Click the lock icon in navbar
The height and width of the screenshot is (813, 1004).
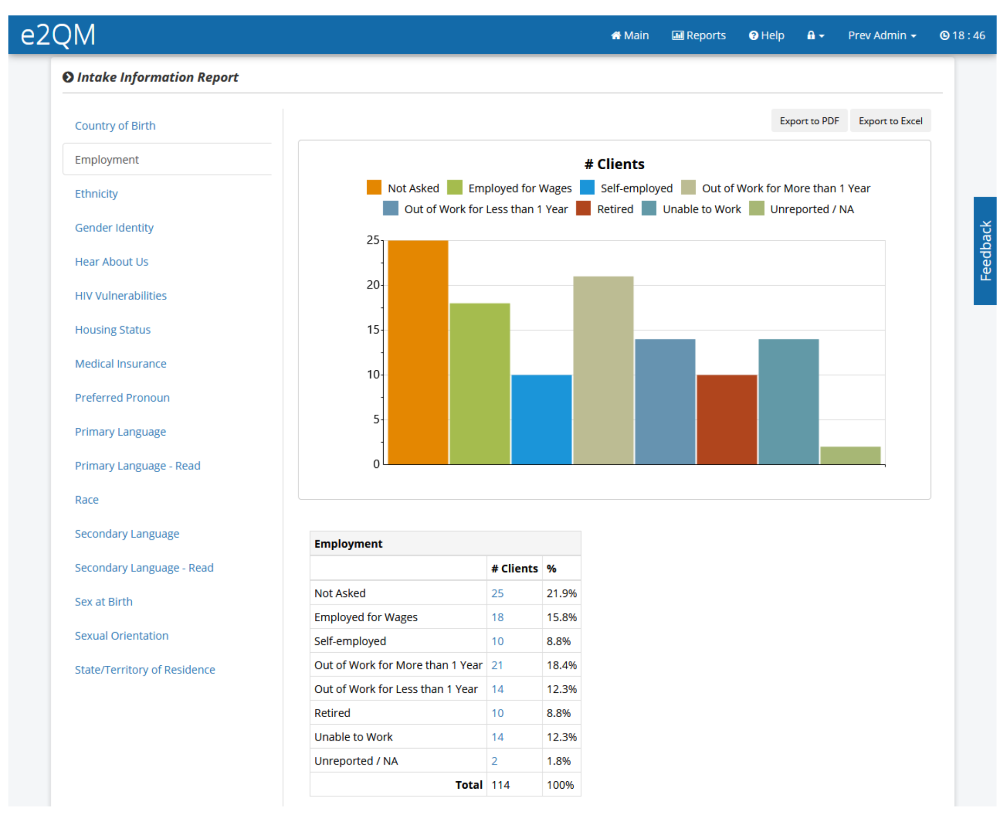tap(811, 36)
